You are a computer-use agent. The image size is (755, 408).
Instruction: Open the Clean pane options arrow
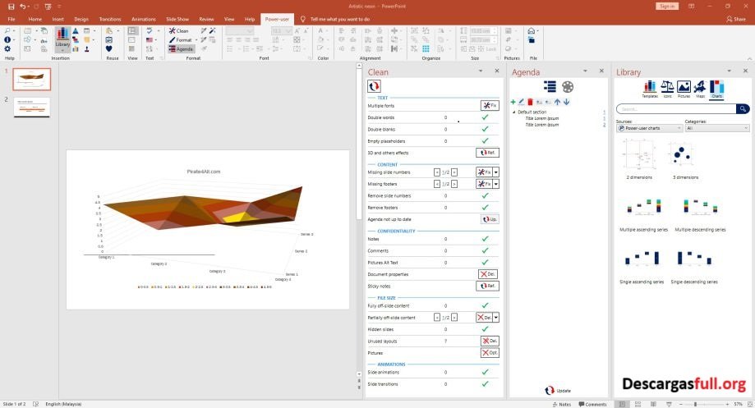(481, 71)
